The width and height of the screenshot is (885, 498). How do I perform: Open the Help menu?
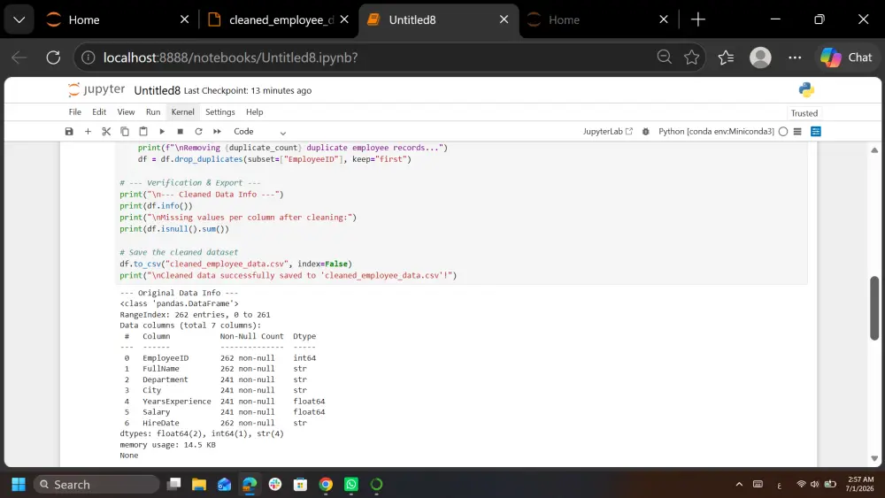tap(255, 111)
